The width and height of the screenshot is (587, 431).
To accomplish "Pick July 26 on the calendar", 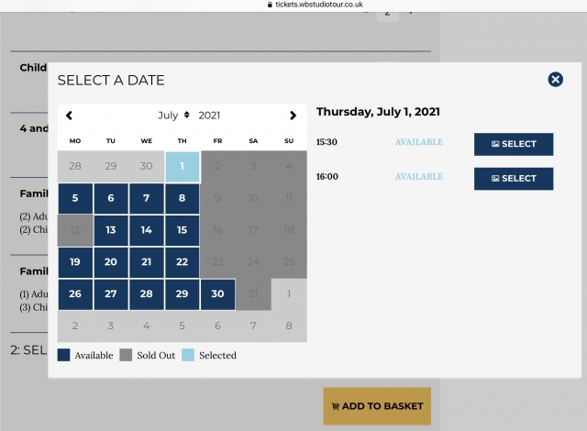I will pyautogui.click(x=75, y=294).
